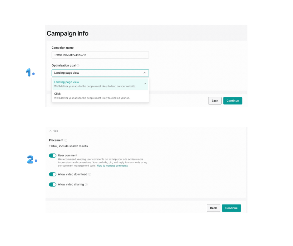Click the Optimization goal help icon
The height and width of the screenshot is (246, 293).
[78, 66]
